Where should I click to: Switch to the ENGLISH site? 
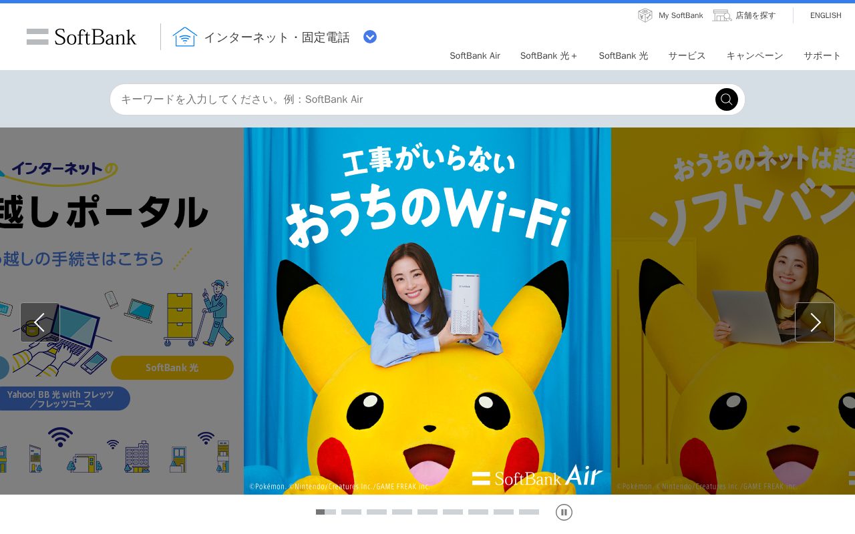pyautogui.click(x=826, y=15)
